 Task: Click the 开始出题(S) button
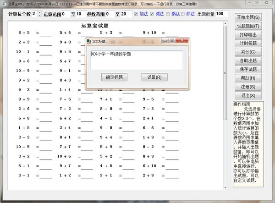tap(248, 17)
